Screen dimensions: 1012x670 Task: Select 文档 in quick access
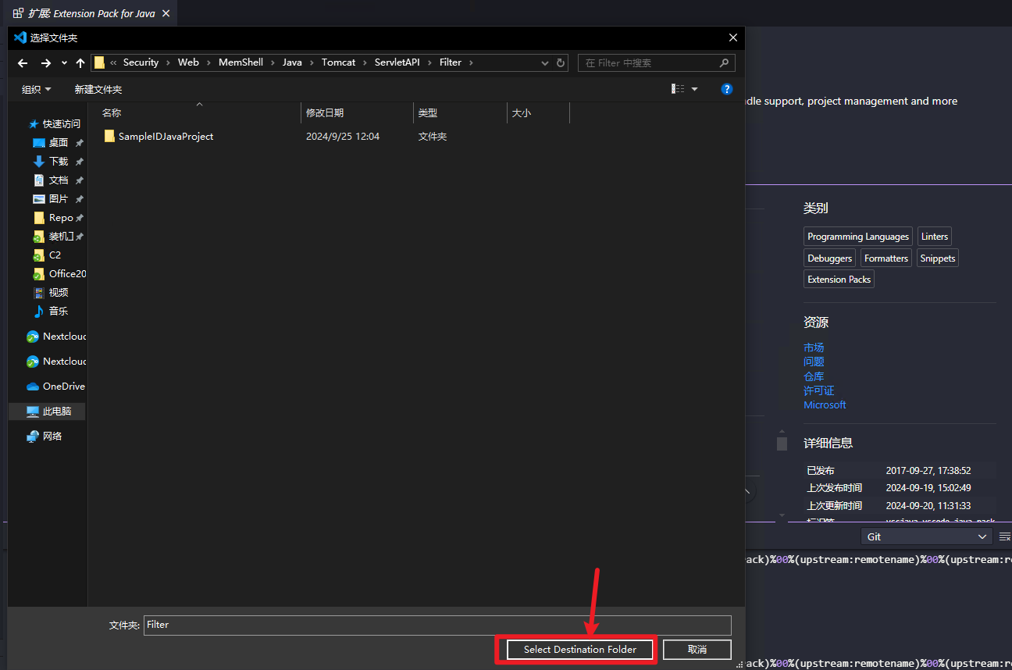[x=58, y=180]
